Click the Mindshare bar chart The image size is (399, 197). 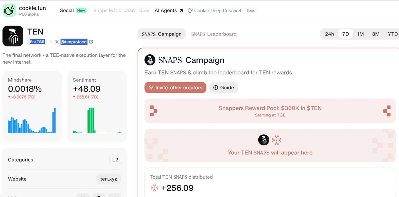click(x=32, y=120)
